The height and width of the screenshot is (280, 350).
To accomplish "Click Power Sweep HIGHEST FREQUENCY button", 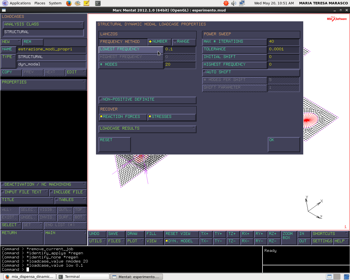I will point(234,65).
